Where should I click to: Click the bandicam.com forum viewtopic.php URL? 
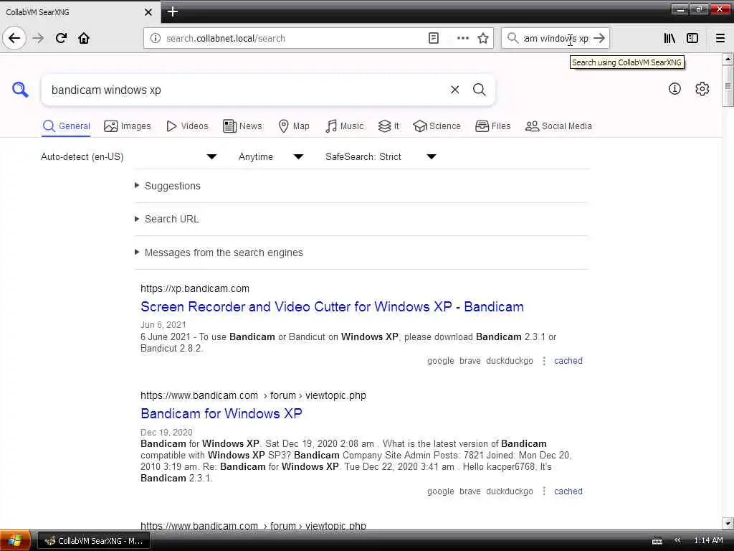(x=253, y=395)
